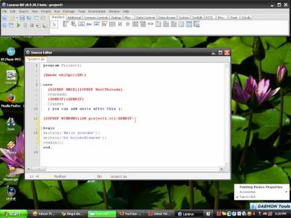The width and height of the screenshot is (291, 218).
Task: Select the project1.lpr editor tab
Action: [36, 59]
